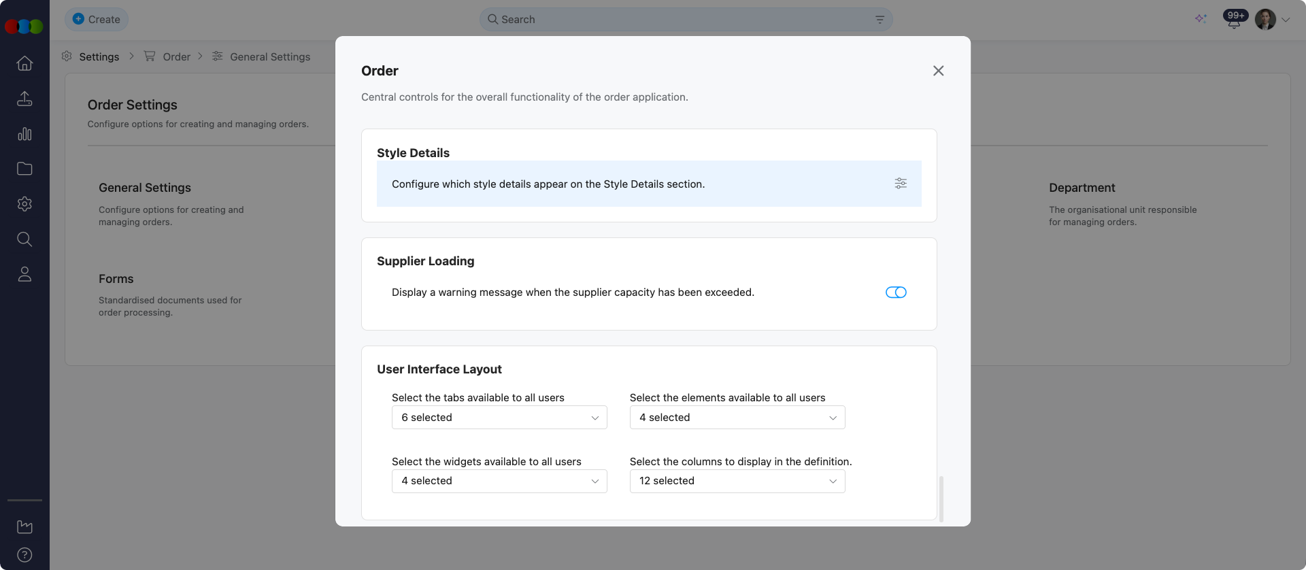Go to Settings in the breadcrumb
1306x570 pixels.
(x=99, y=56)
